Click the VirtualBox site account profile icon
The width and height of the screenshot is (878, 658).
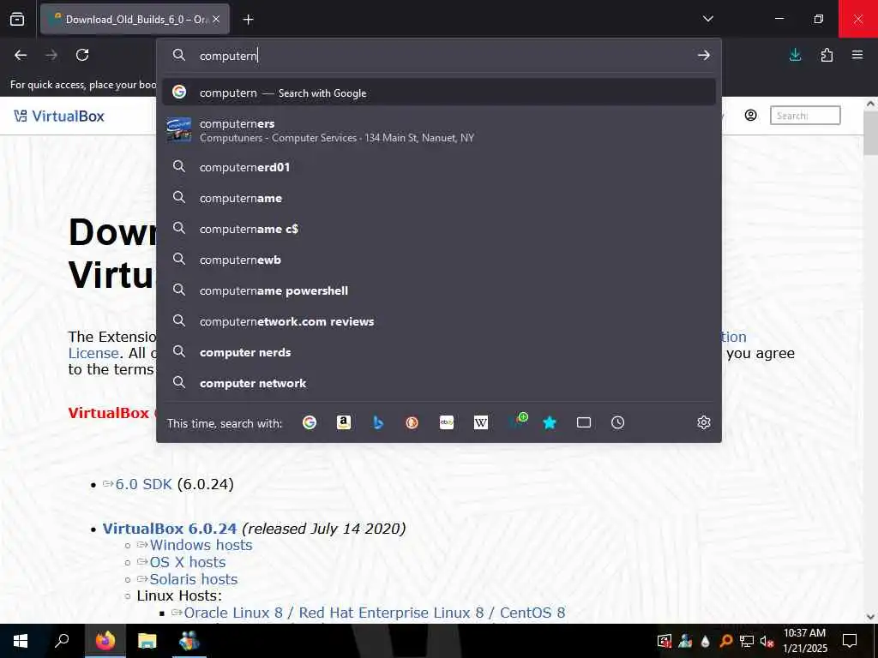click(750, 116)
